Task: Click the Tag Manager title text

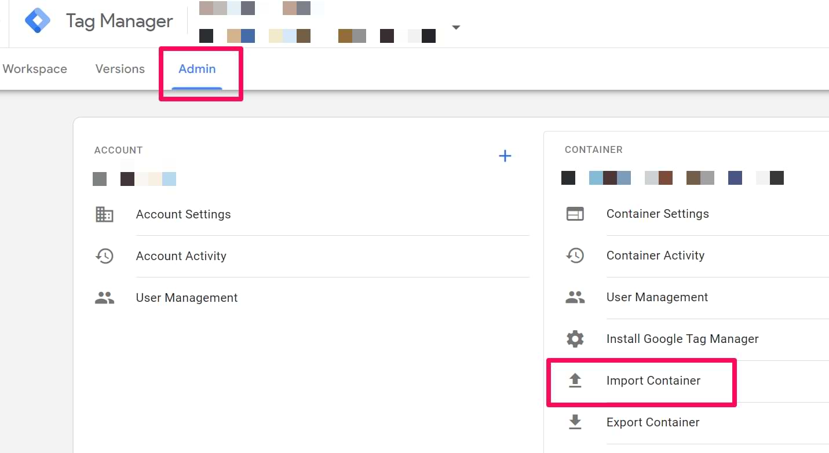Action: (x=119, y=21)
